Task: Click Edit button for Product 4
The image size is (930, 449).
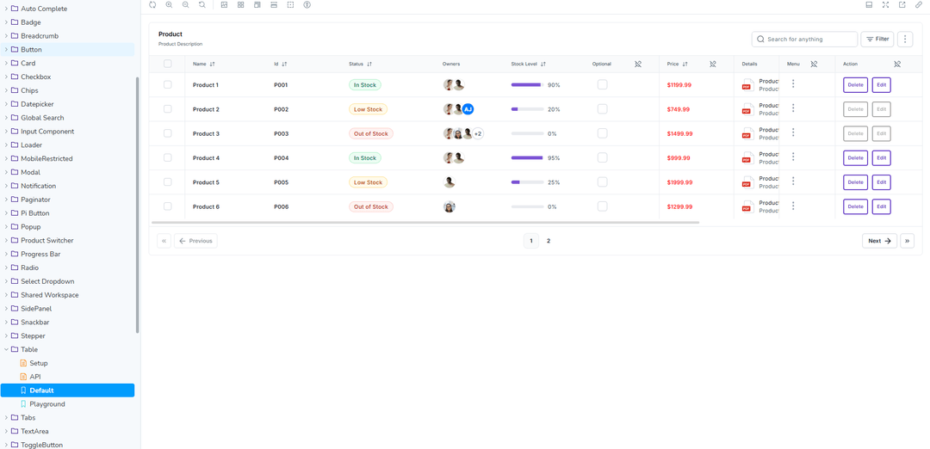Action: 881,158
